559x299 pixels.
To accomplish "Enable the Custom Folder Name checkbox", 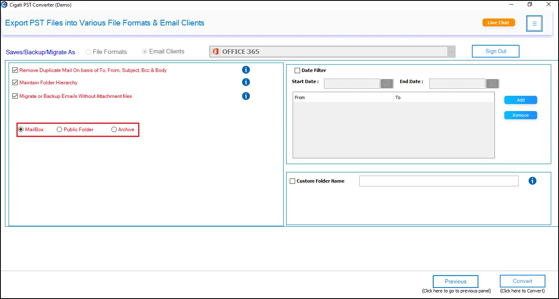I will pyautogui.click(x=293, y=181).
